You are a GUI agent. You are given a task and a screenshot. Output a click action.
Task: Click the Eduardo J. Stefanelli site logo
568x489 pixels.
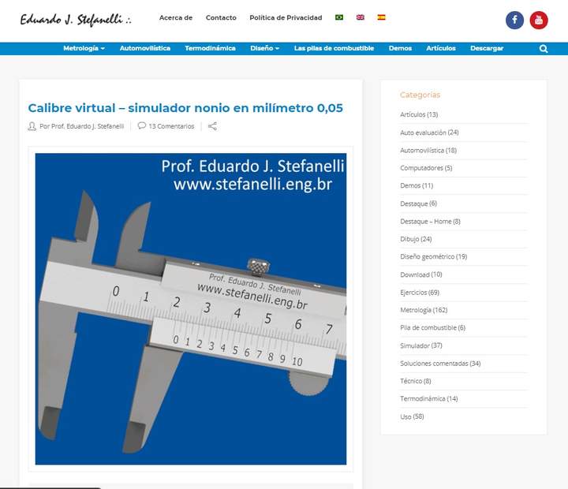[x=76, y=19]
